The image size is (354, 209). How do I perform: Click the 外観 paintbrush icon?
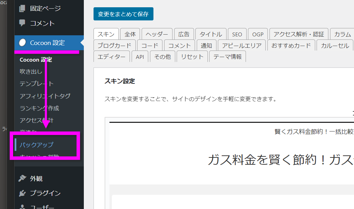[x=23, y=179]
